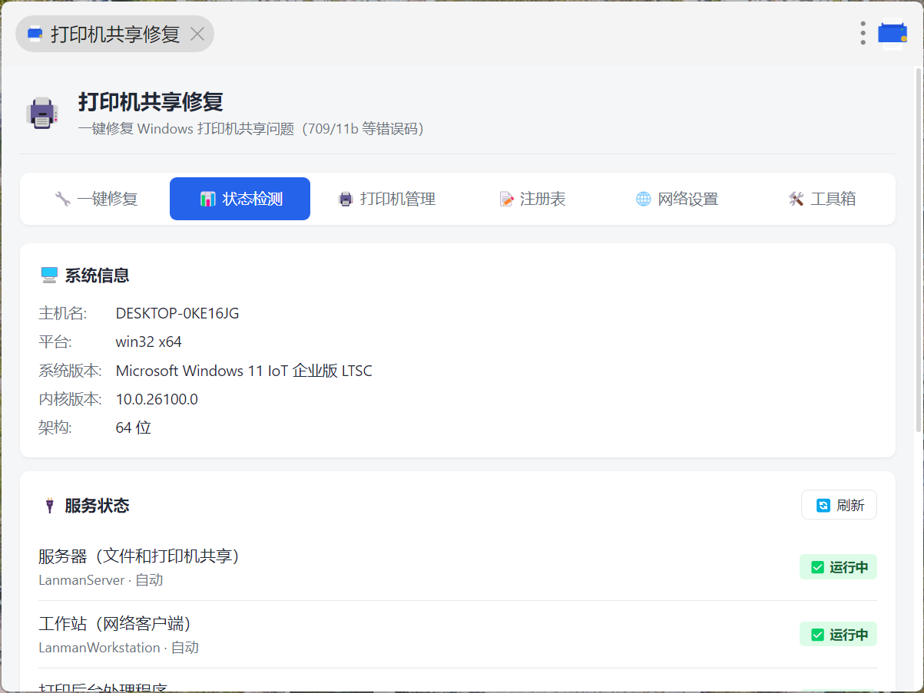
Task: Click the wrench icon in 一键修复 tab
Action: [63, 199]
